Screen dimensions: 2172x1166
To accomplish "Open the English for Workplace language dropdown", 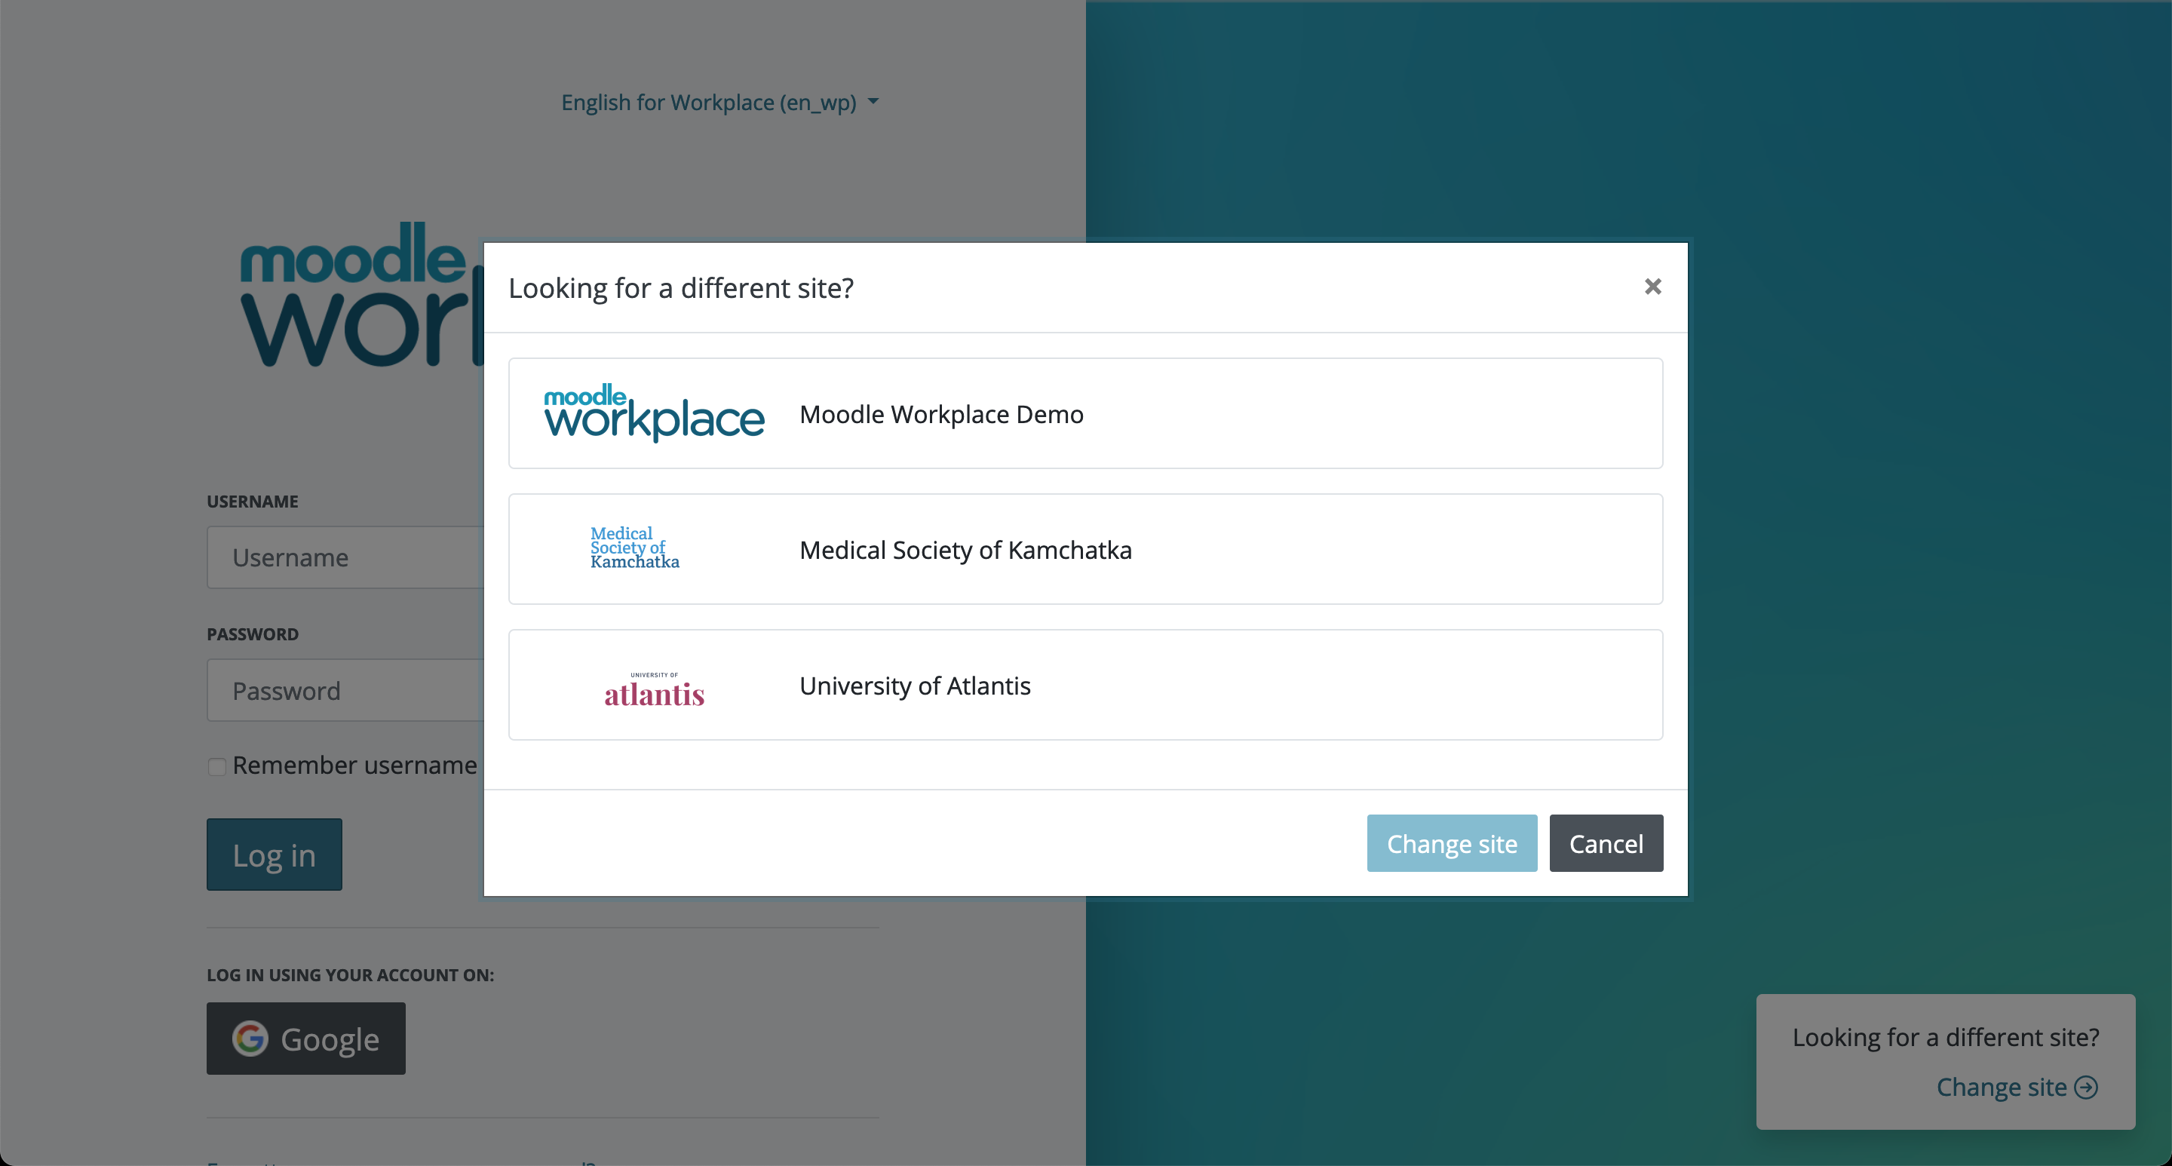I will [720, 102].
